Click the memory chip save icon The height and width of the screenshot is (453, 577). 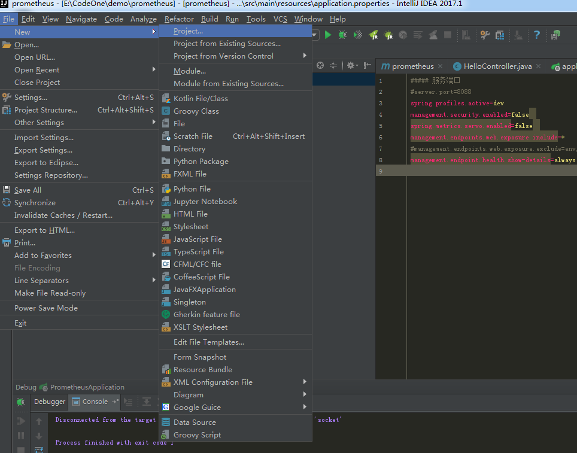click(555, 35)
